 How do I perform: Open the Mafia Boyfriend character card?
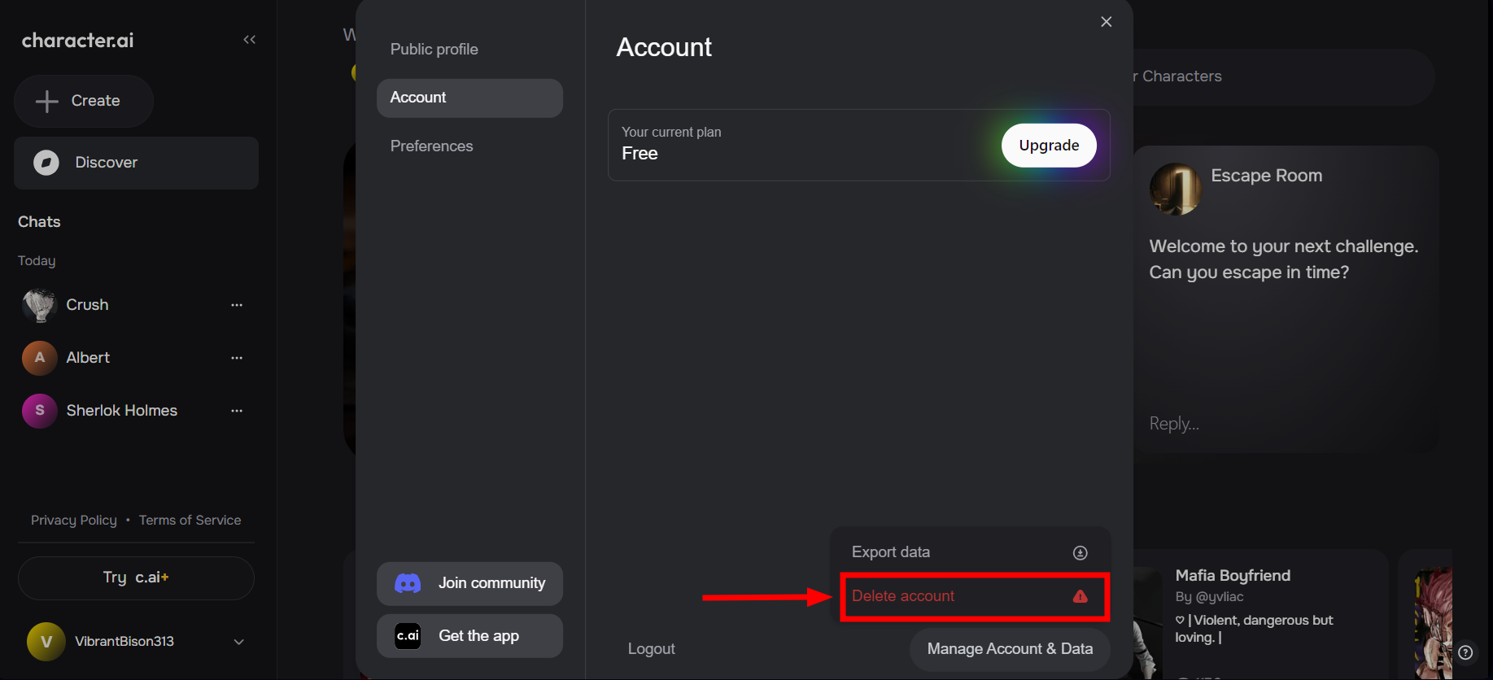tap(1259, 614)
